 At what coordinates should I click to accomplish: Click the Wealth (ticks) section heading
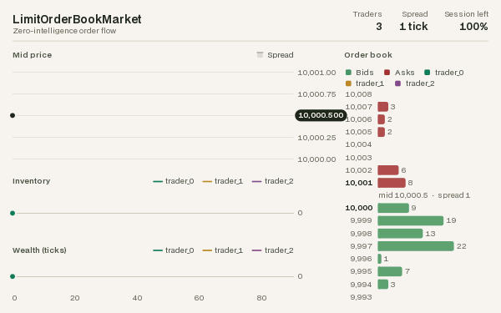[x=39, y=250]
